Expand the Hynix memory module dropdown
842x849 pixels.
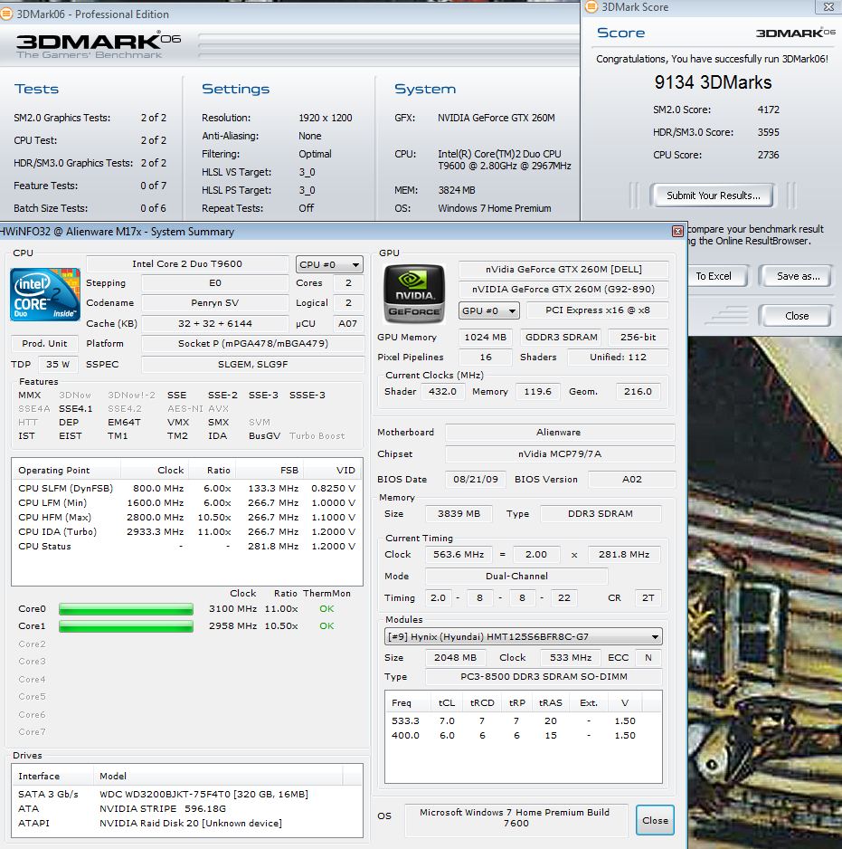[x=524, y=636]
